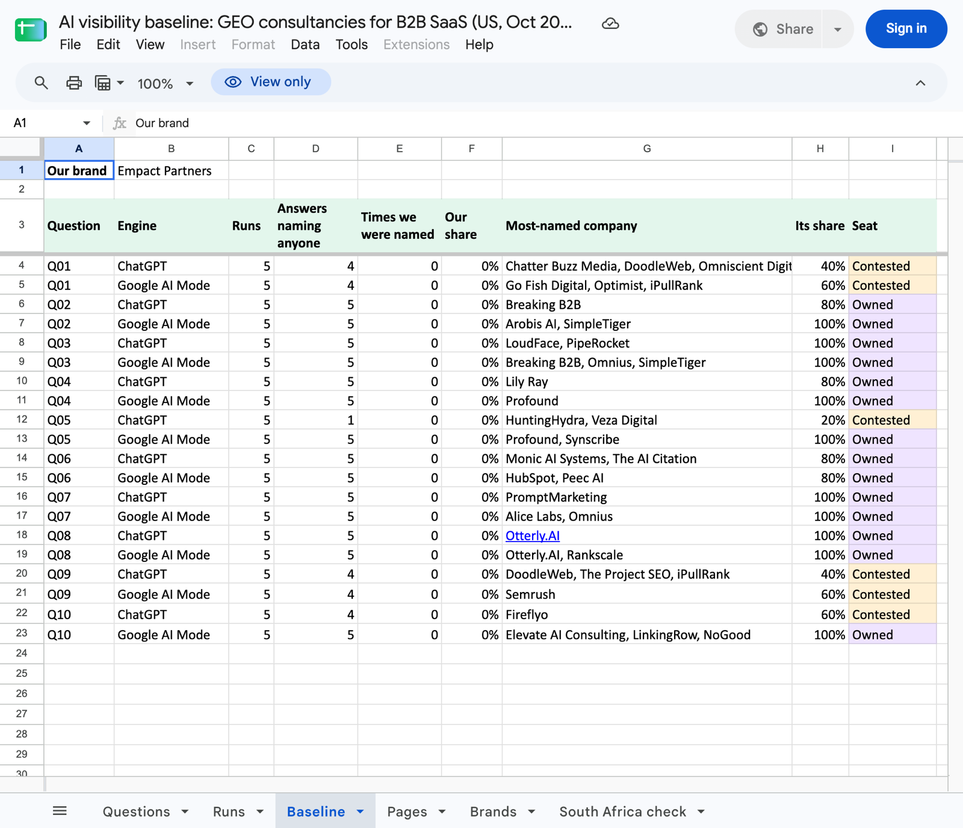
Task: Click the Sign in button
Action: [906, 29]
